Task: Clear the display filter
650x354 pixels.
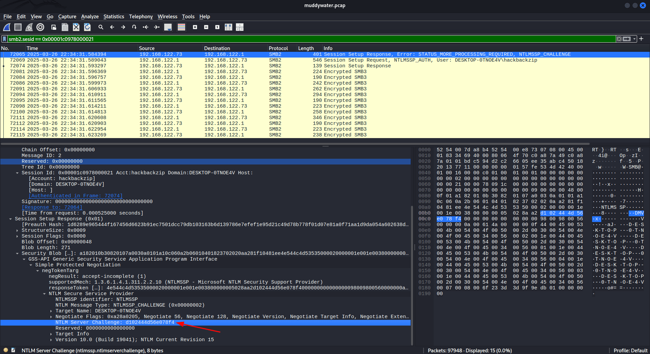Action: click(619, 39)
